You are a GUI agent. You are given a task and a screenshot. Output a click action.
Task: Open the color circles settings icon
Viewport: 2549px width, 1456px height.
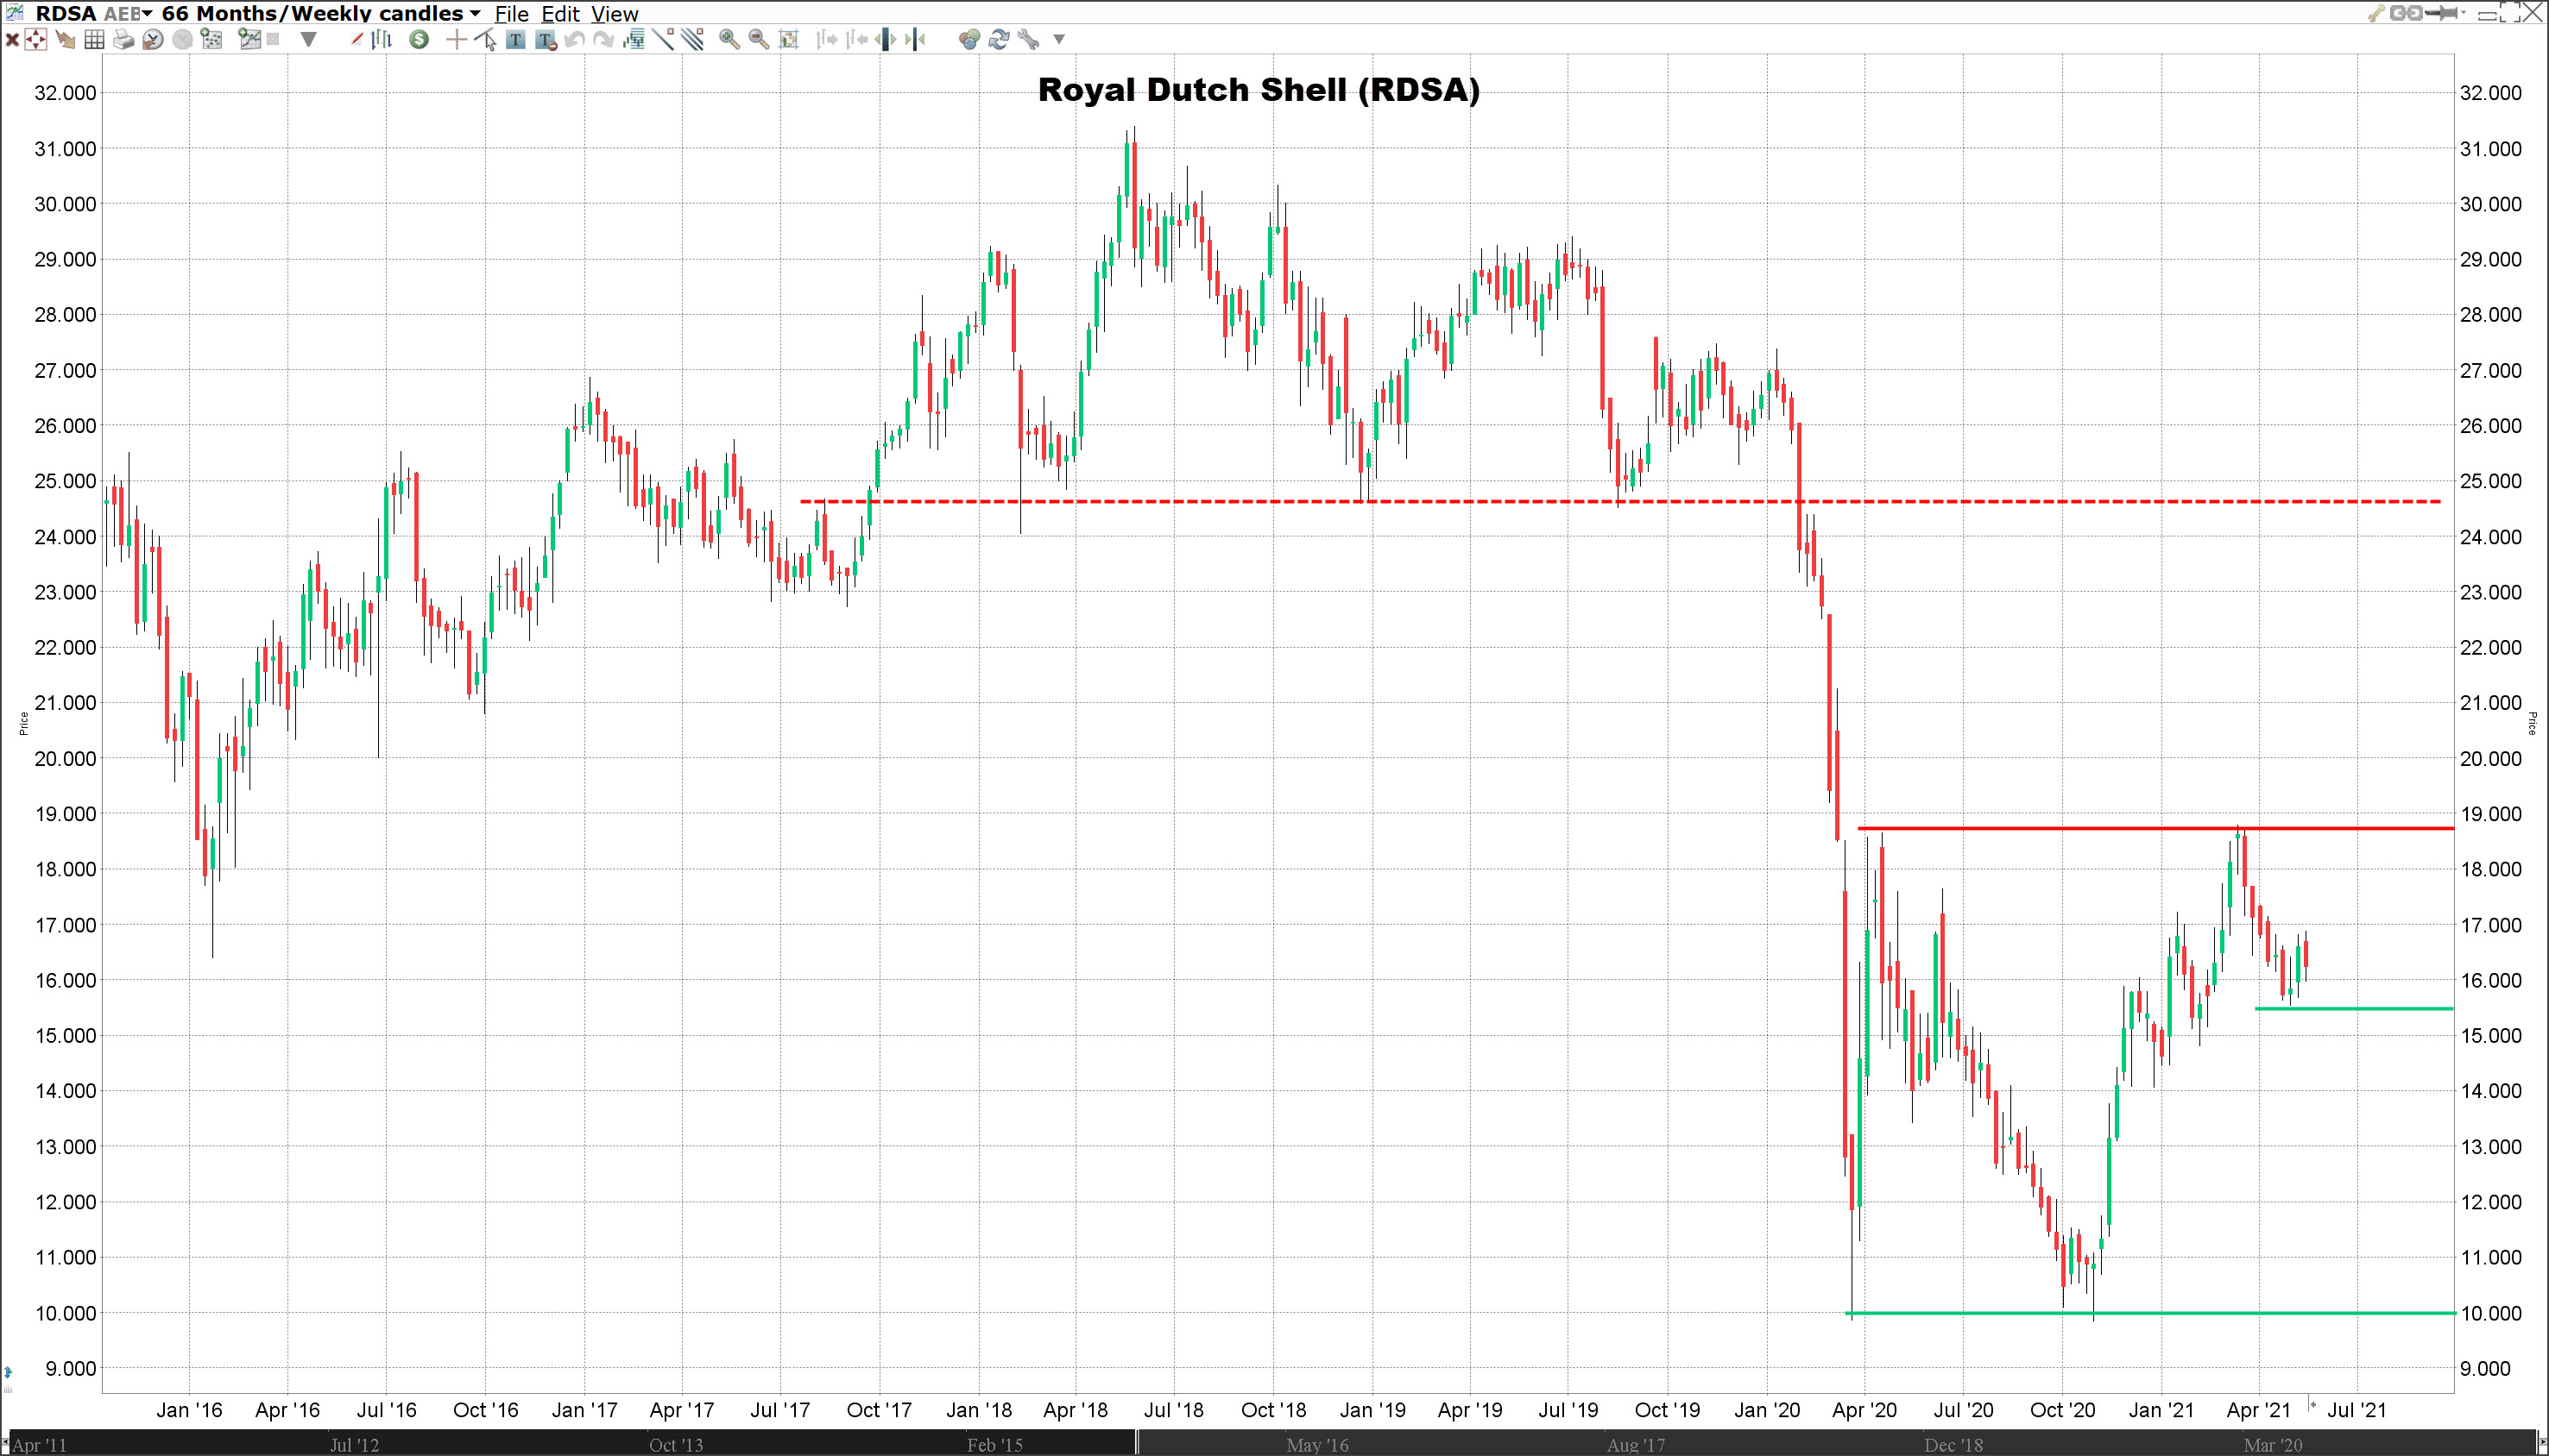(x=970, y=40)
